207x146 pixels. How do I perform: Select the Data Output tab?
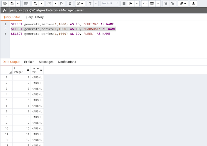pos(11,62)
